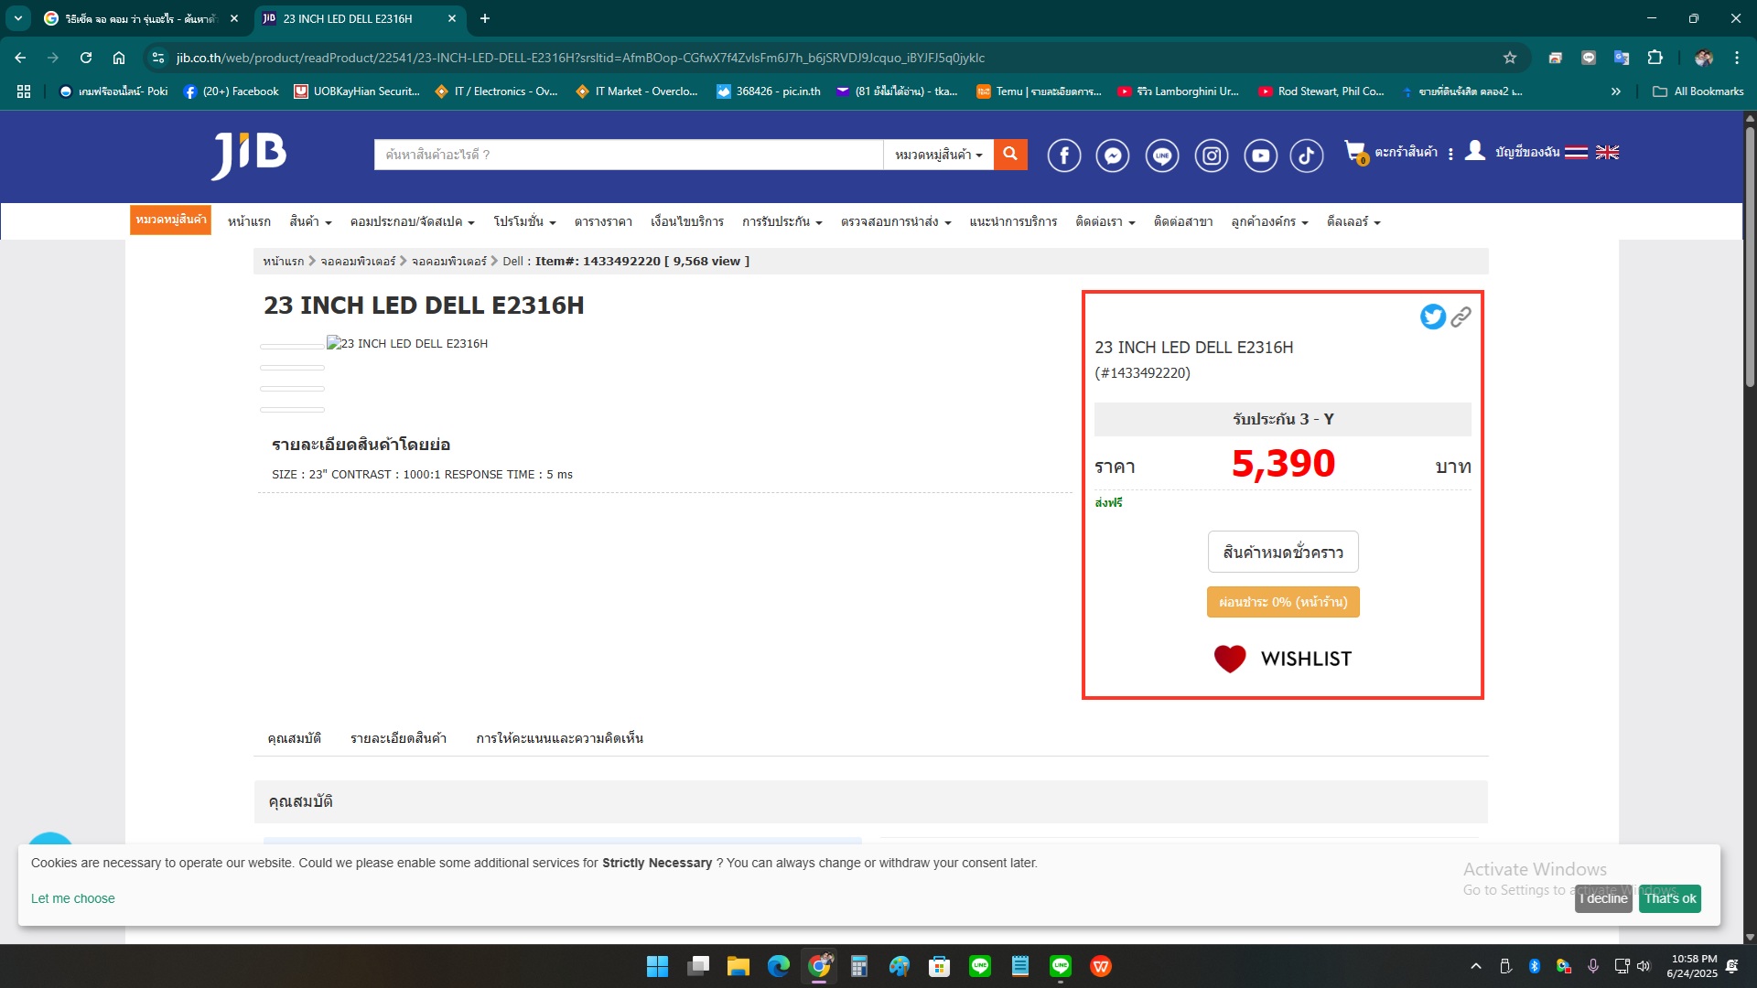Switch language with UK flag
The height and width of the screenshot is (988, 1757).
(x=1608, y=152)
